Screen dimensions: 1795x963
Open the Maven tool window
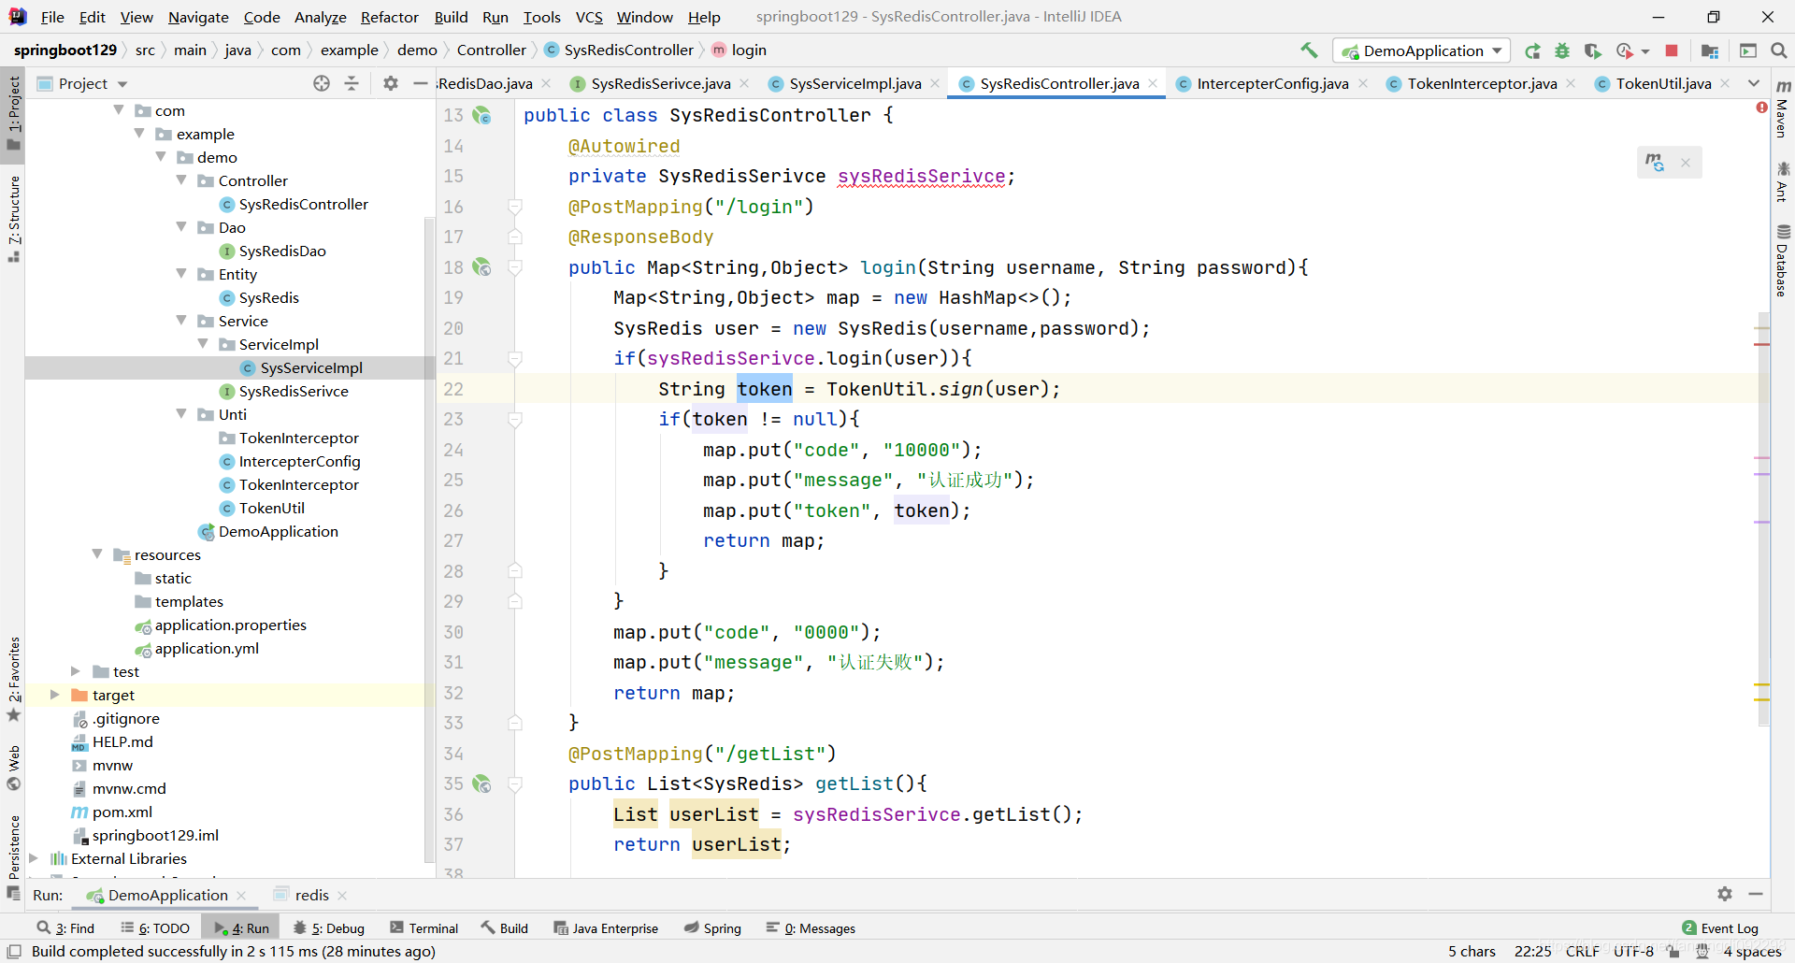(1783, 108)
